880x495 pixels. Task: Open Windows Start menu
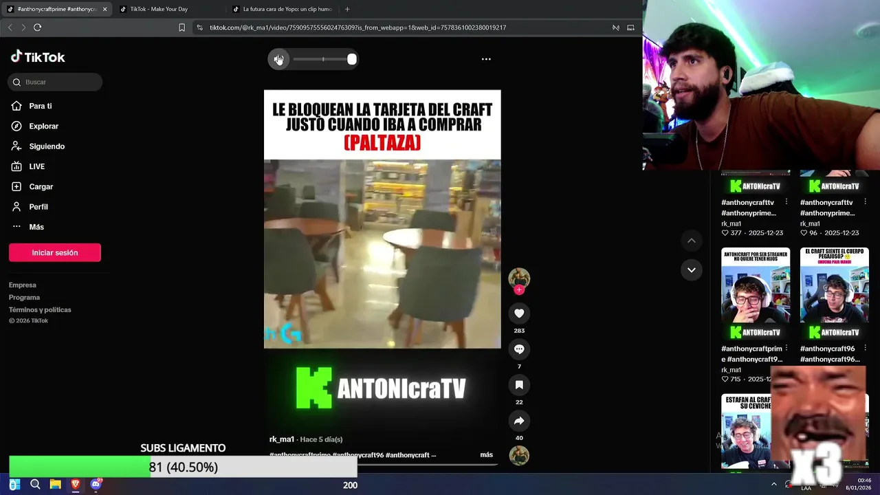point(14,485)
